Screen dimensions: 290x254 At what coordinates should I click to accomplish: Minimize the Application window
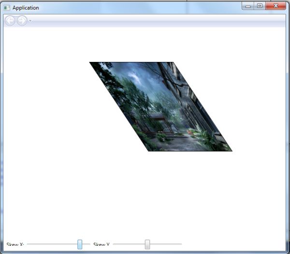pos(248,6)
